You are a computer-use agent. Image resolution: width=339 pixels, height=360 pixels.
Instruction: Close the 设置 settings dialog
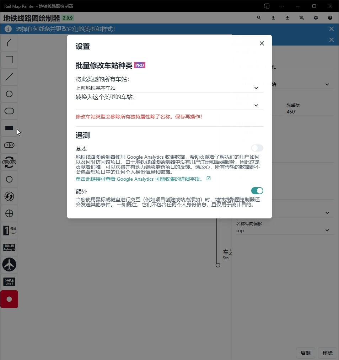click(x=262, y=43)
